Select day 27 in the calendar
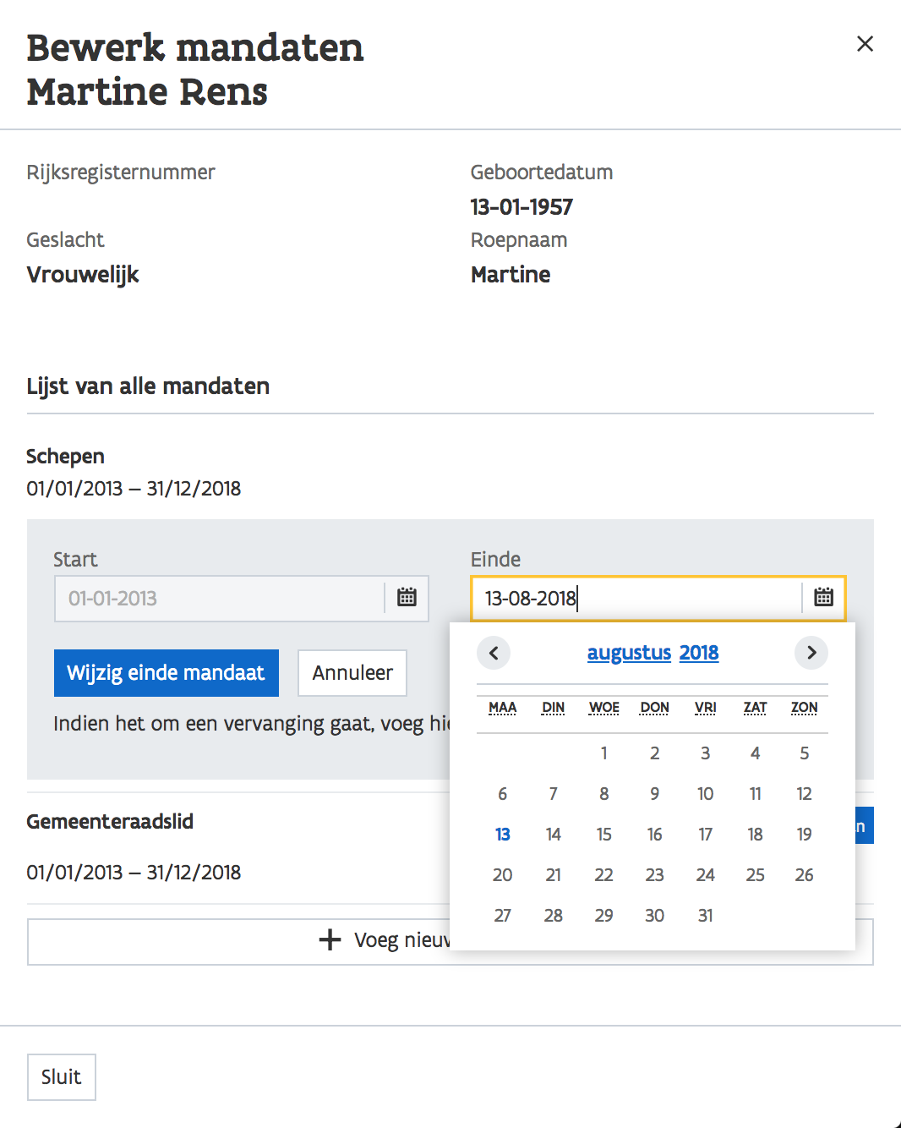The width and height of the screenshot is (901, 1128). 503,916
